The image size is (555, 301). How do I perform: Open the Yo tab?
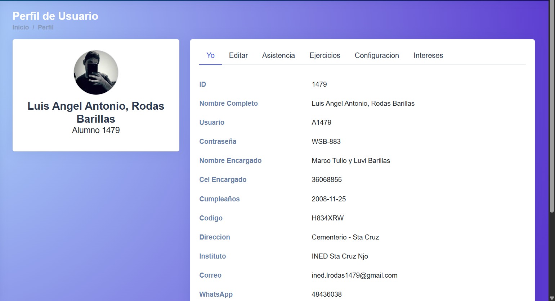[x=210, y=55]
